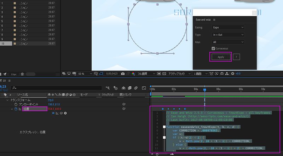Uncheck the Curvaceous checkbox
The image size is (283, 156).
point(213,48)
